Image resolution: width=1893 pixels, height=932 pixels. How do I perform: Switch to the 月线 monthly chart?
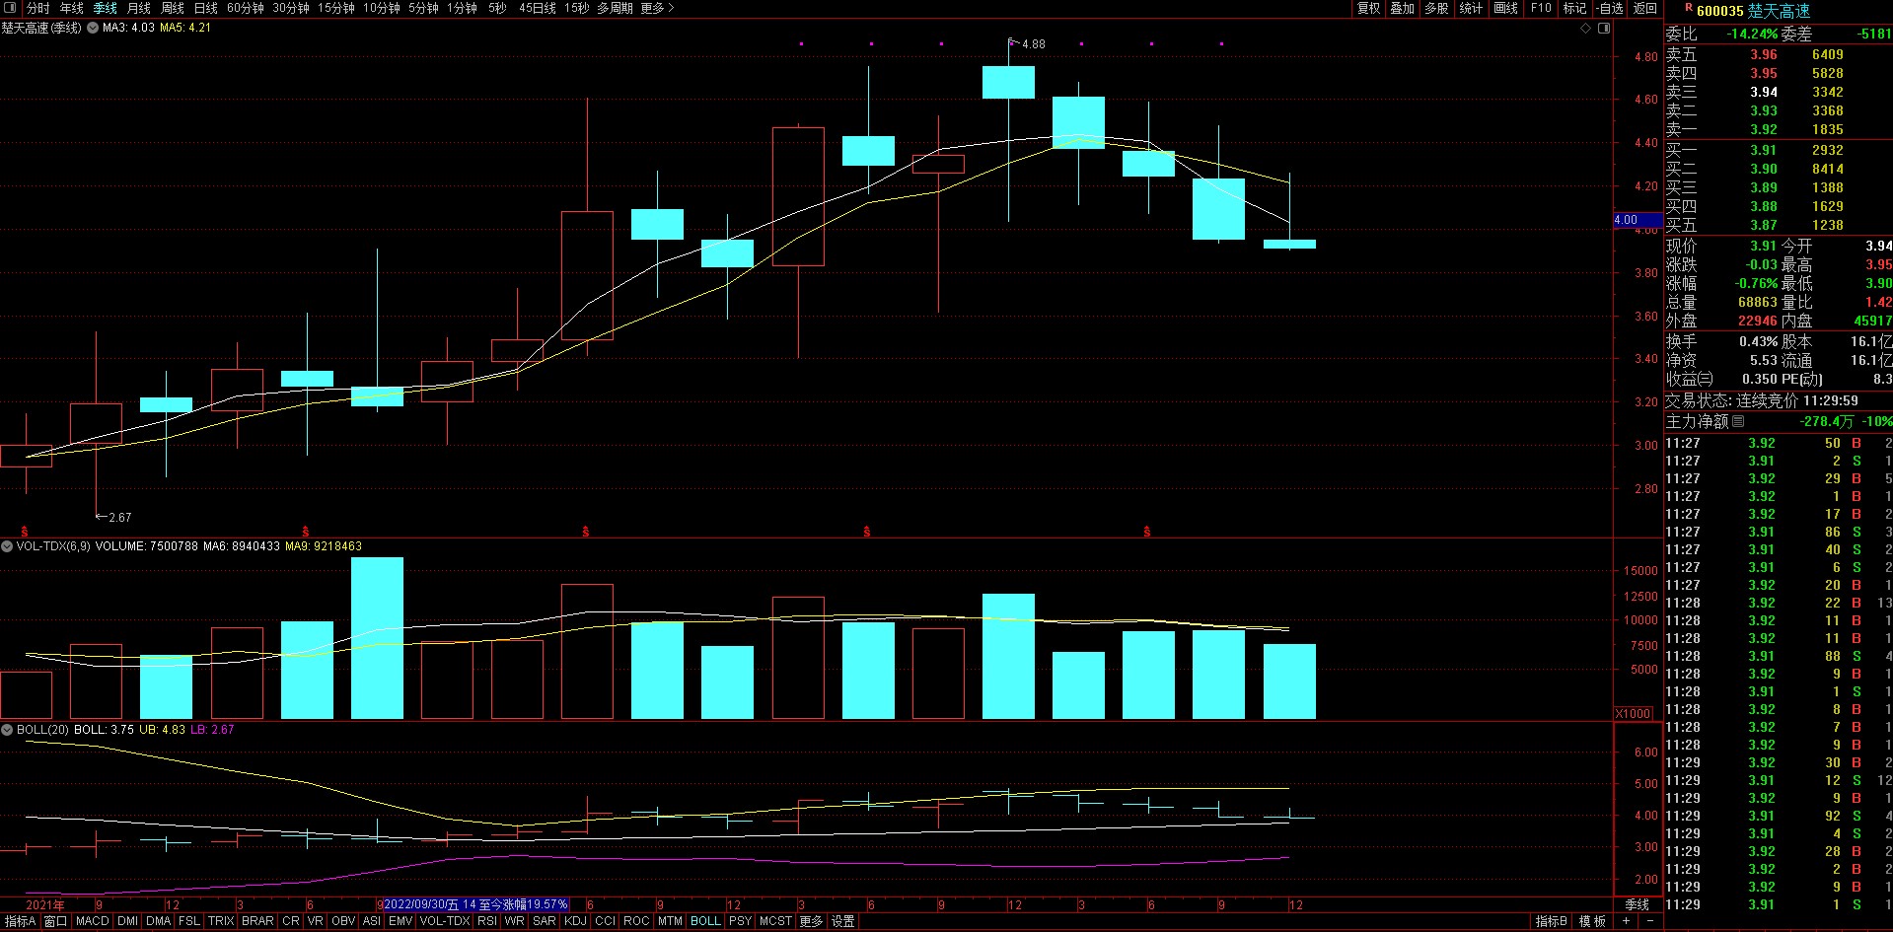(138, 8)
